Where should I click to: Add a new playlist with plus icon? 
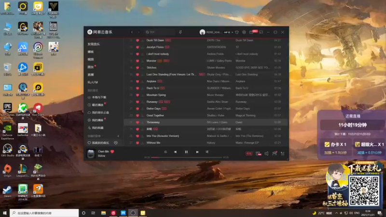(118, 136)
